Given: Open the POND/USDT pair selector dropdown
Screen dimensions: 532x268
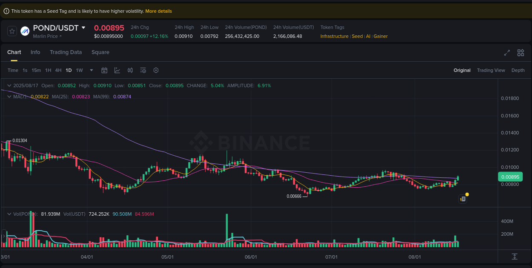Looking at the screenshot, I should point(84,28).
